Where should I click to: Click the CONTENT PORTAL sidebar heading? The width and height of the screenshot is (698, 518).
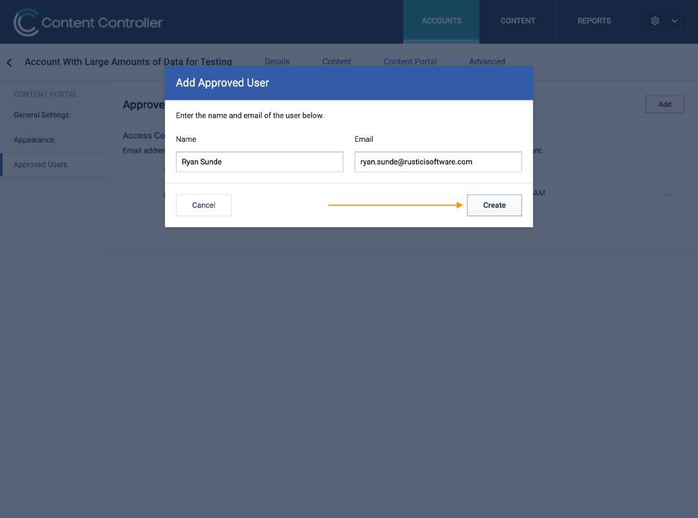[x=45, y=95]
